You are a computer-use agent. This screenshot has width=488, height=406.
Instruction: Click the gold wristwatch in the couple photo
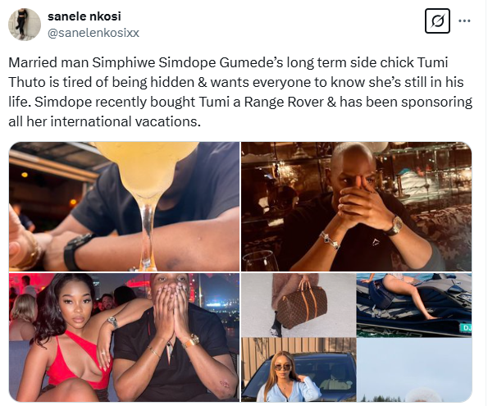191,340
